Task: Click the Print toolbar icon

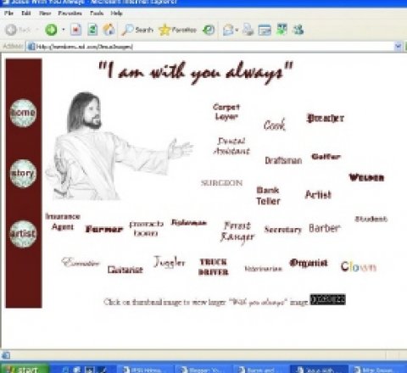Action: pos(248,30)
